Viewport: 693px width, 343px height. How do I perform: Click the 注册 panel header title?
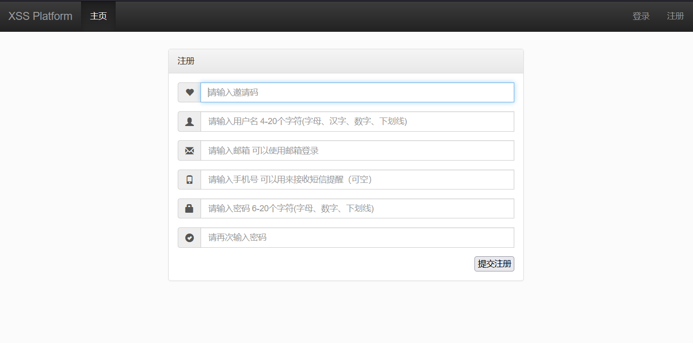point(185,61)
